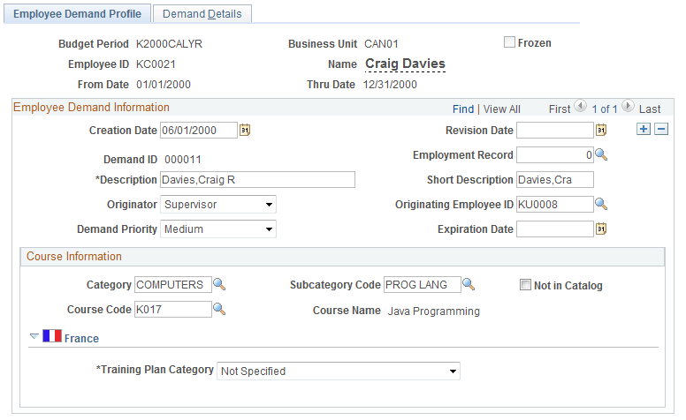The height and width of the screenshot is (420, 686).
Task: Click Originating Employee ID field
Action: click(x=555, y=205)
